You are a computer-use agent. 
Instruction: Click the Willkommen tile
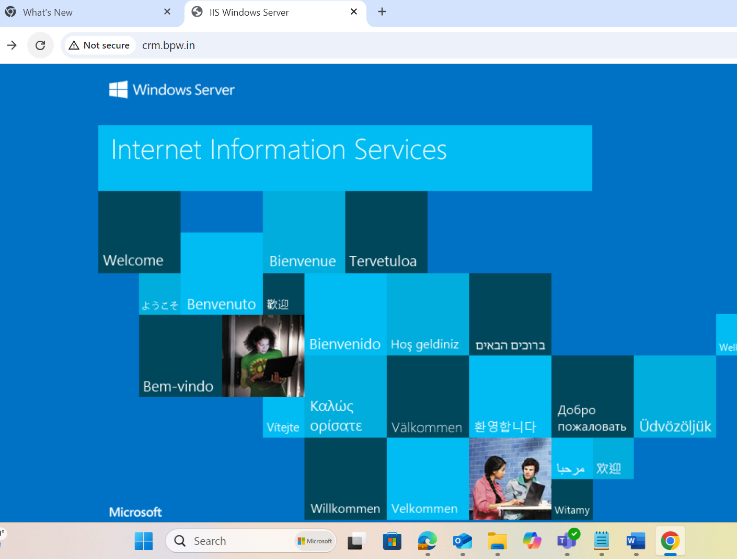pyautogui.click(x=346, y=479)
